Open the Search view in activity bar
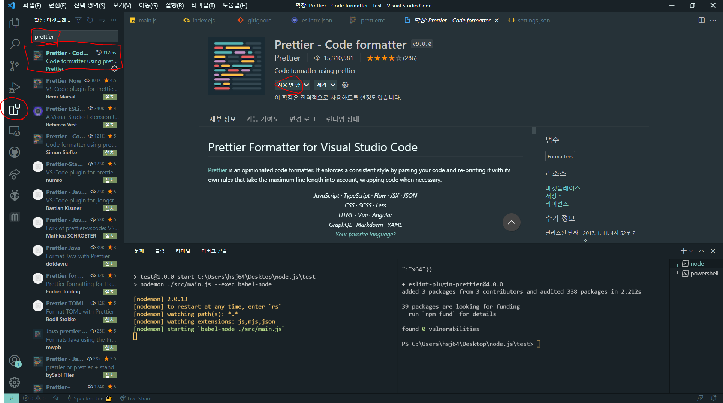Viewport: 723px width, 403px height. 14,44
